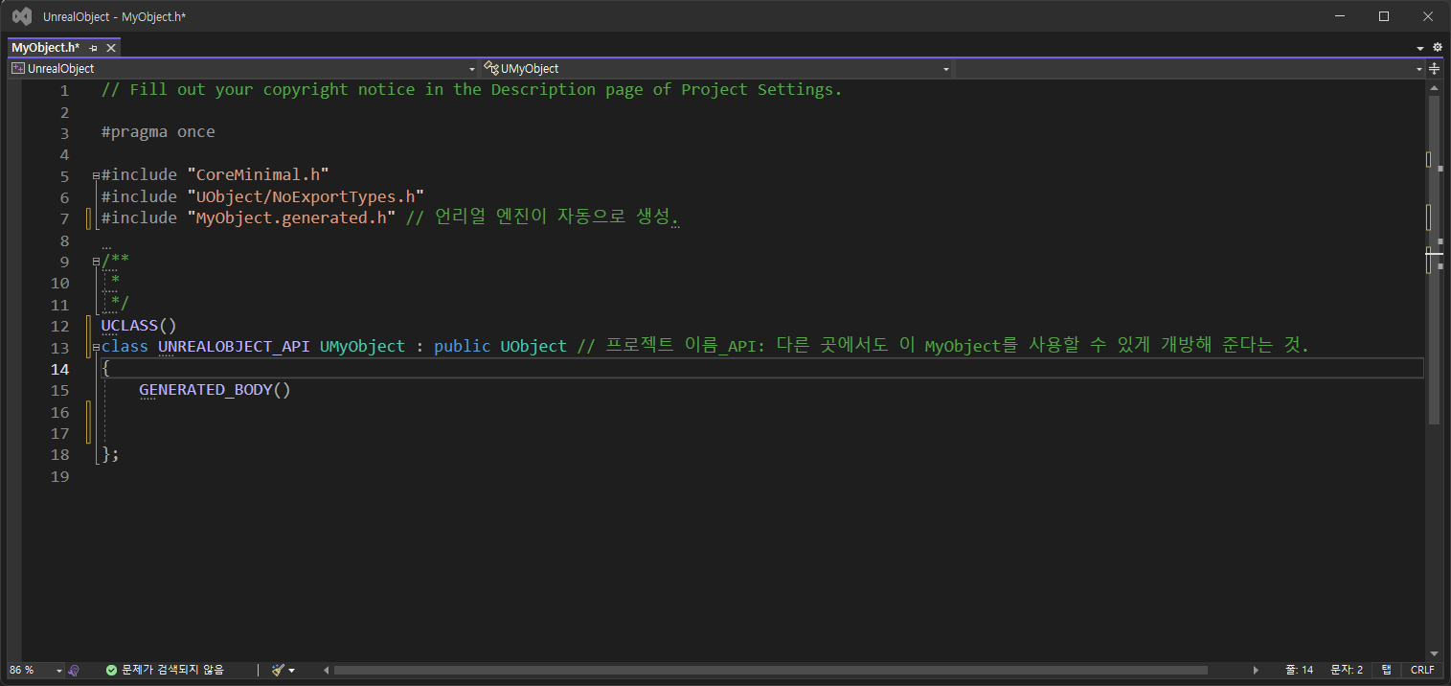Minimize the Visual Studio window
Screen dimensions: 1451x686
click(1340, 16)
